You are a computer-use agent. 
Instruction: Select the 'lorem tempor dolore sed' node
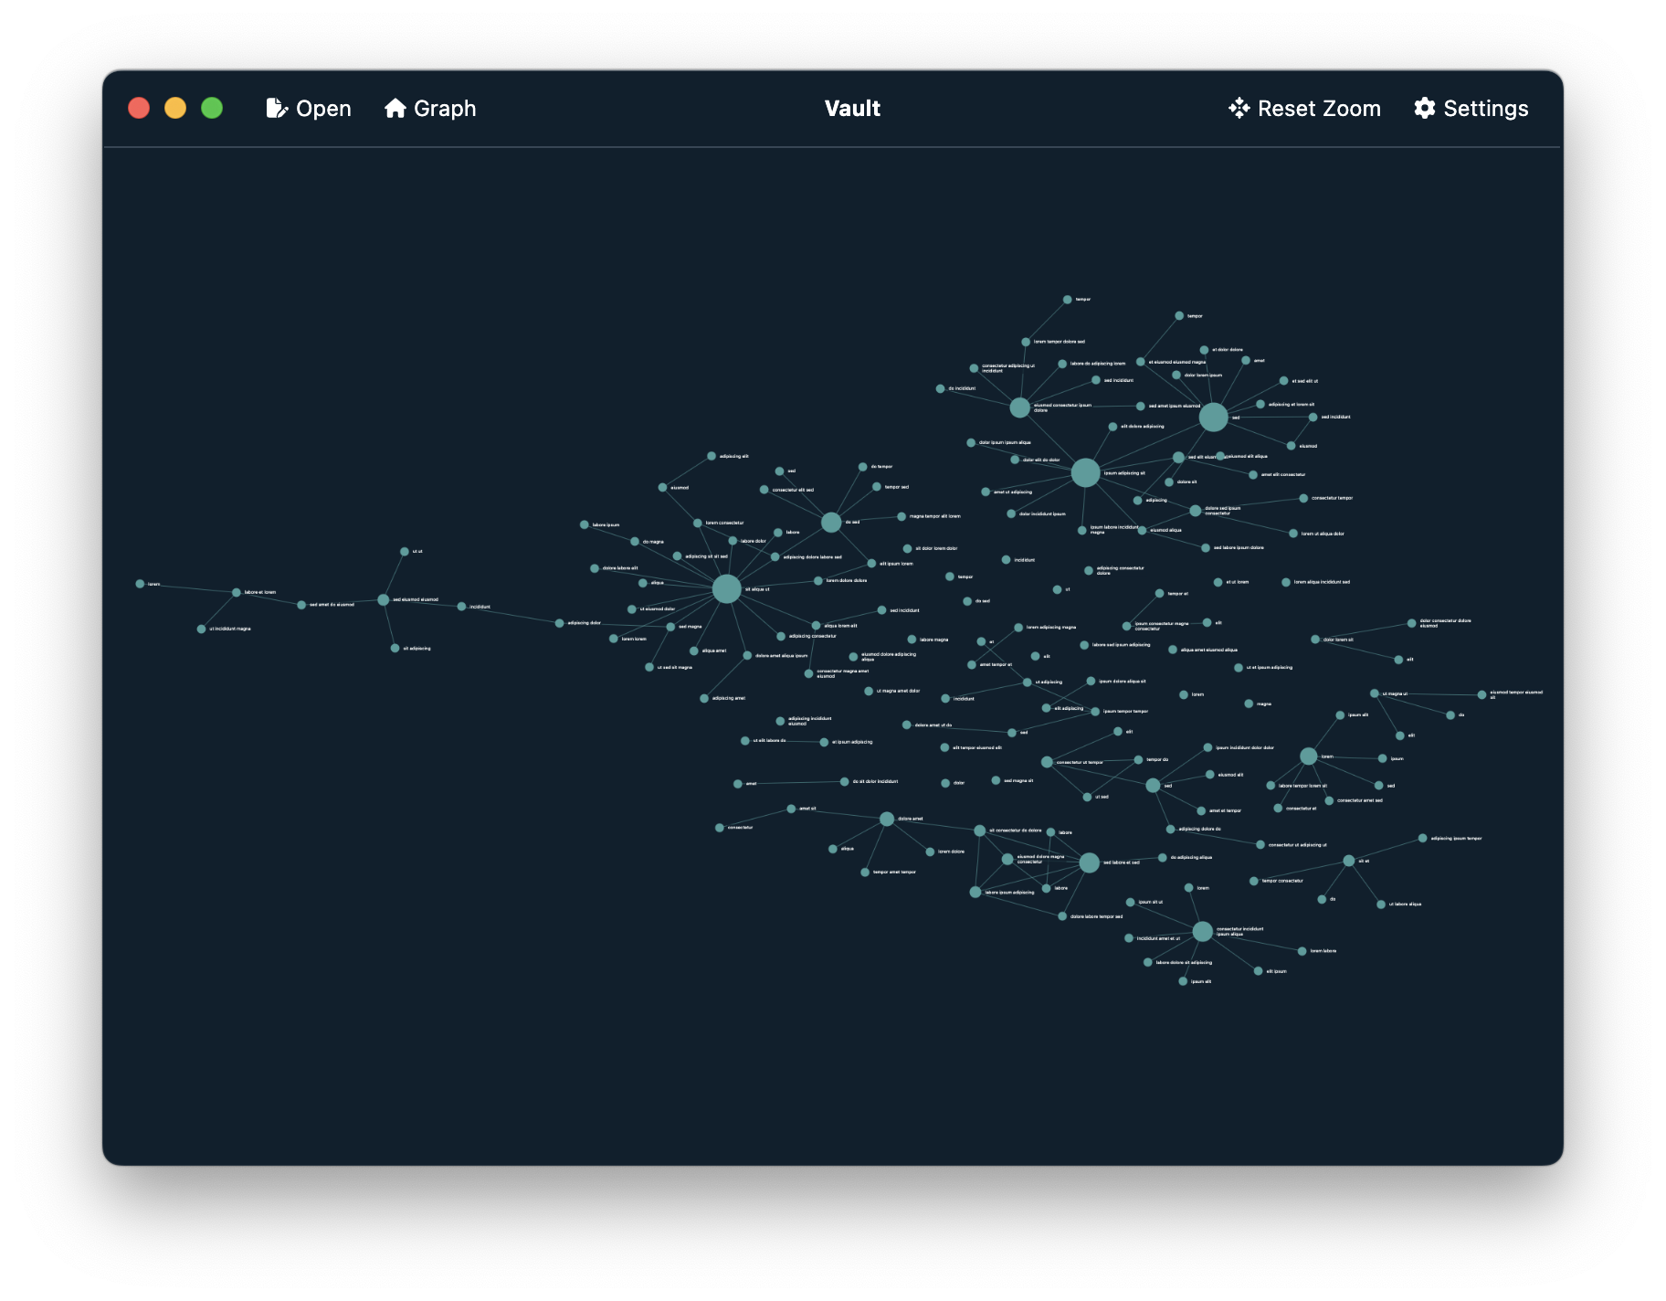tap(1026, 342)
